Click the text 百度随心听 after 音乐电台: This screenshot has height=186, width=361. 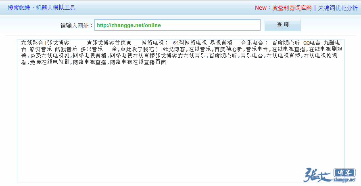click(286, 43)
